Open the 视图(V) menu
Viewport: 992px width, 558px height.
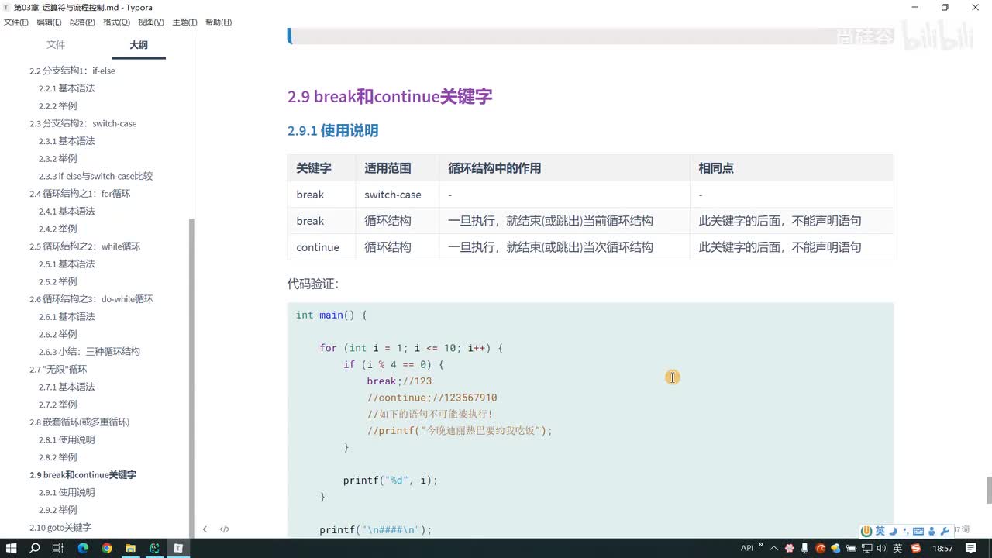150,22
